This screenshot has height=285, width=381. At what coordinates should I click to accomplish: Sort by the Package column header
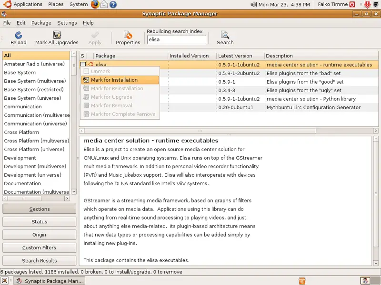pos(130,56)
